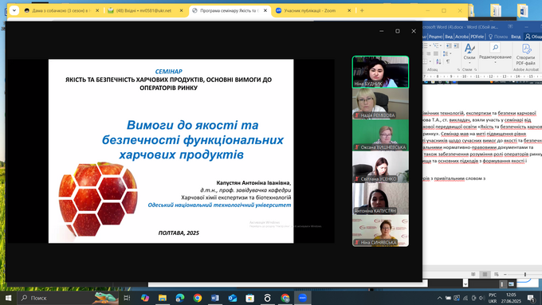Viewport: 542px width, 305px height.
Task: Adjust the Word zoom slider in status bar
Action: (524, 274)
